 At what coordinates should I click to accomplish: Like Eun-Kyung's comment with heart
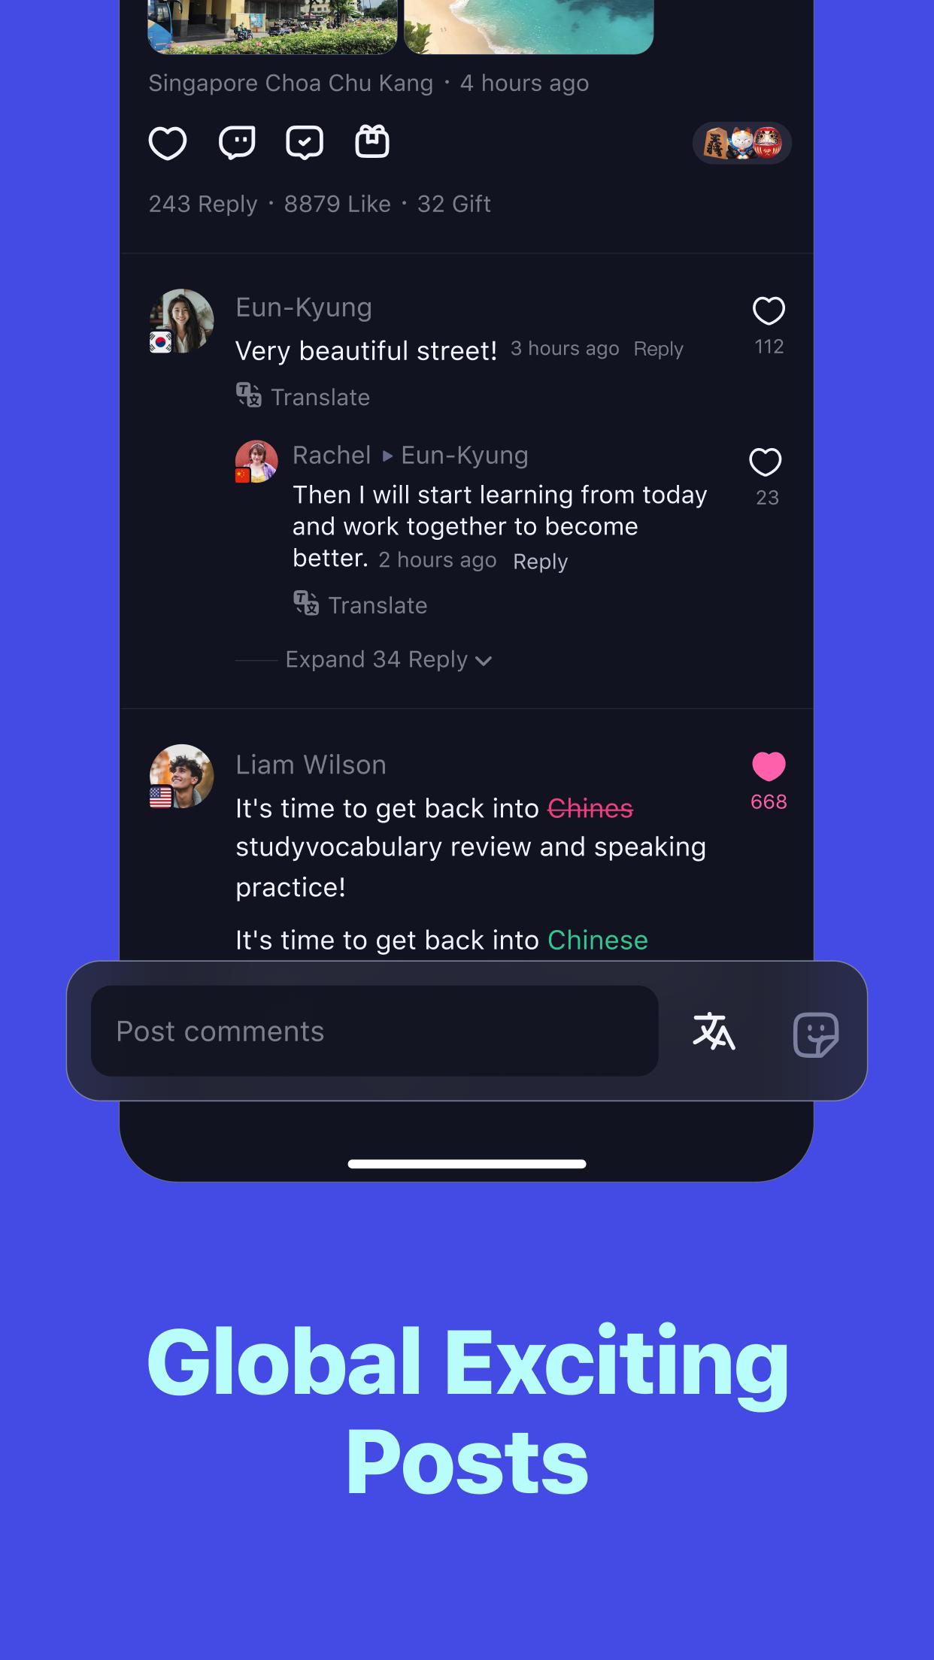coord(769,311)
